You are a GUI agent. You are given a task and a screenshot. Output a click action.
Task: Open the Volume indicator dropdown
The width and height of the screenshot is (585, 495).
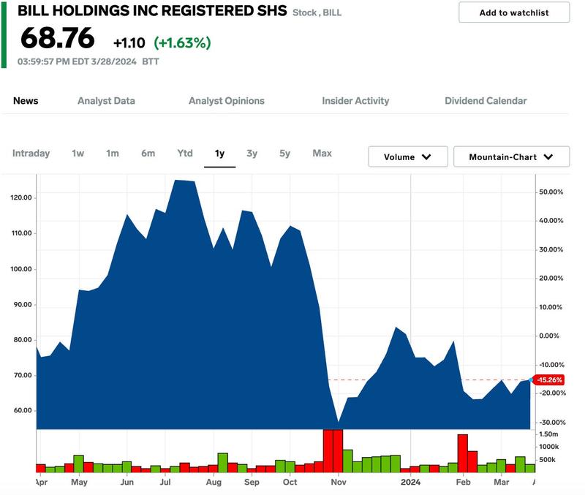coord(408,156)
